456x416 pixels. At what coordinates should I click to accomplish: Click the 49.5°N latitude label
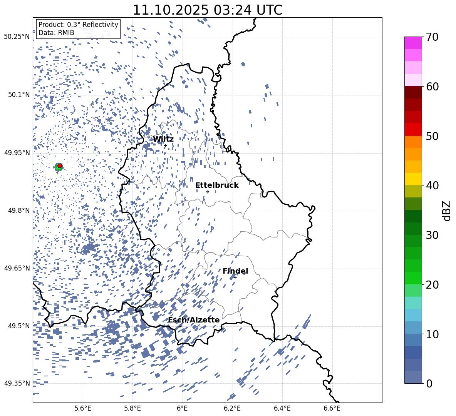[x=19, y=326]
